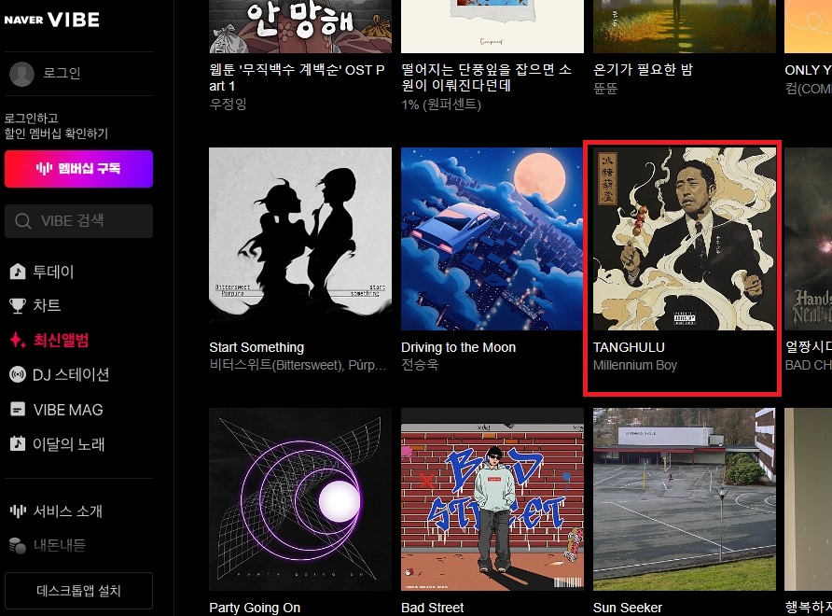The image size is (832, 616).
Task: Click the 로그인 link
Action: click(x=62, y=73)
